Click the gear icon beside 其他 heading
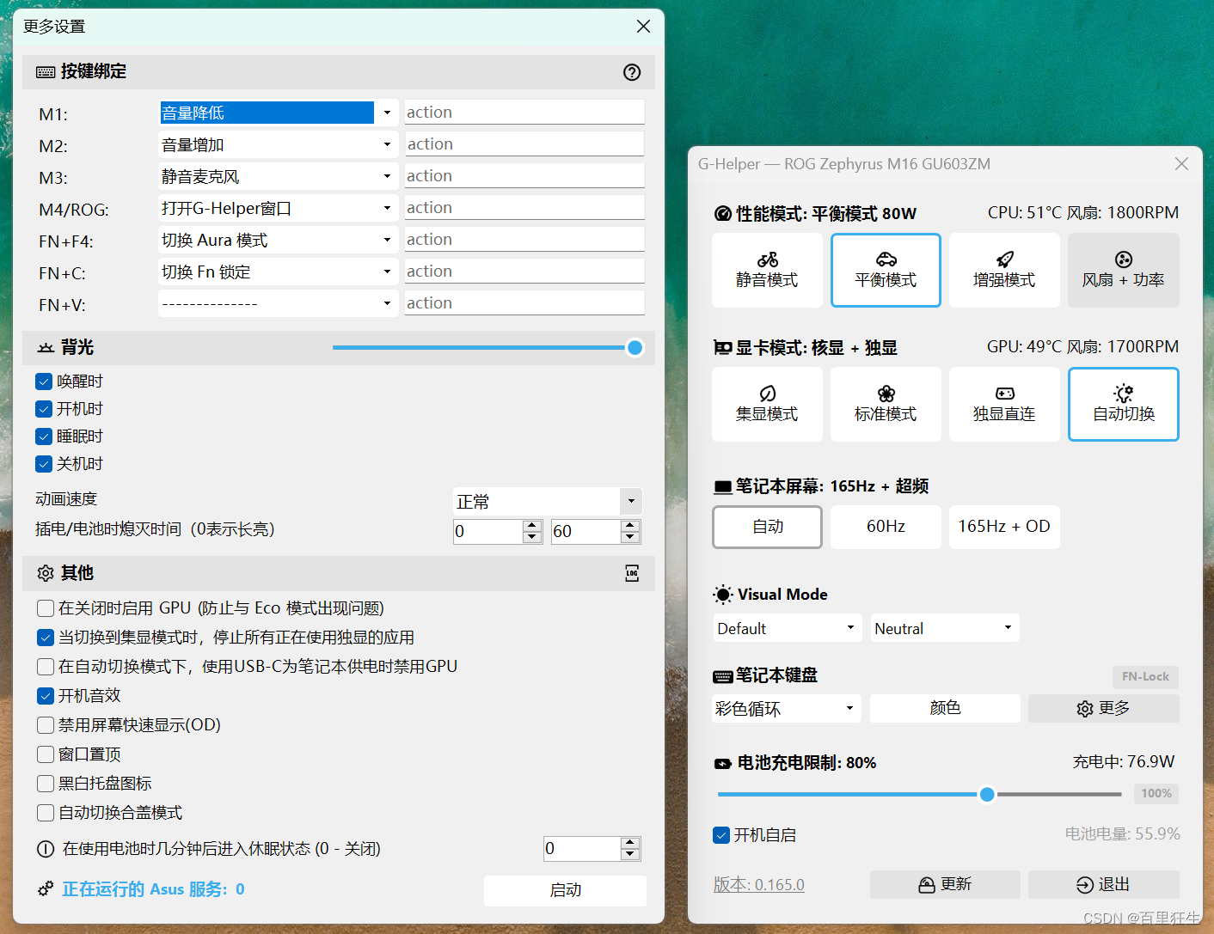Viewport: 1214px width, 934px height. [46, 573]
